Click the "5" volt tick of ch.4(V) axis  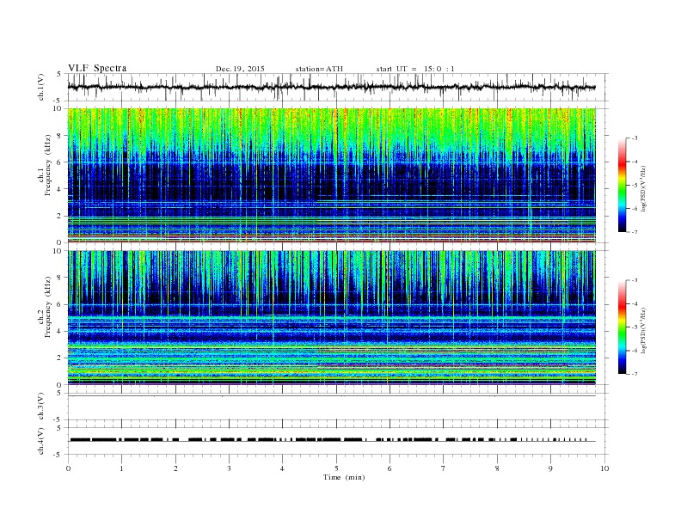point(59,428)
